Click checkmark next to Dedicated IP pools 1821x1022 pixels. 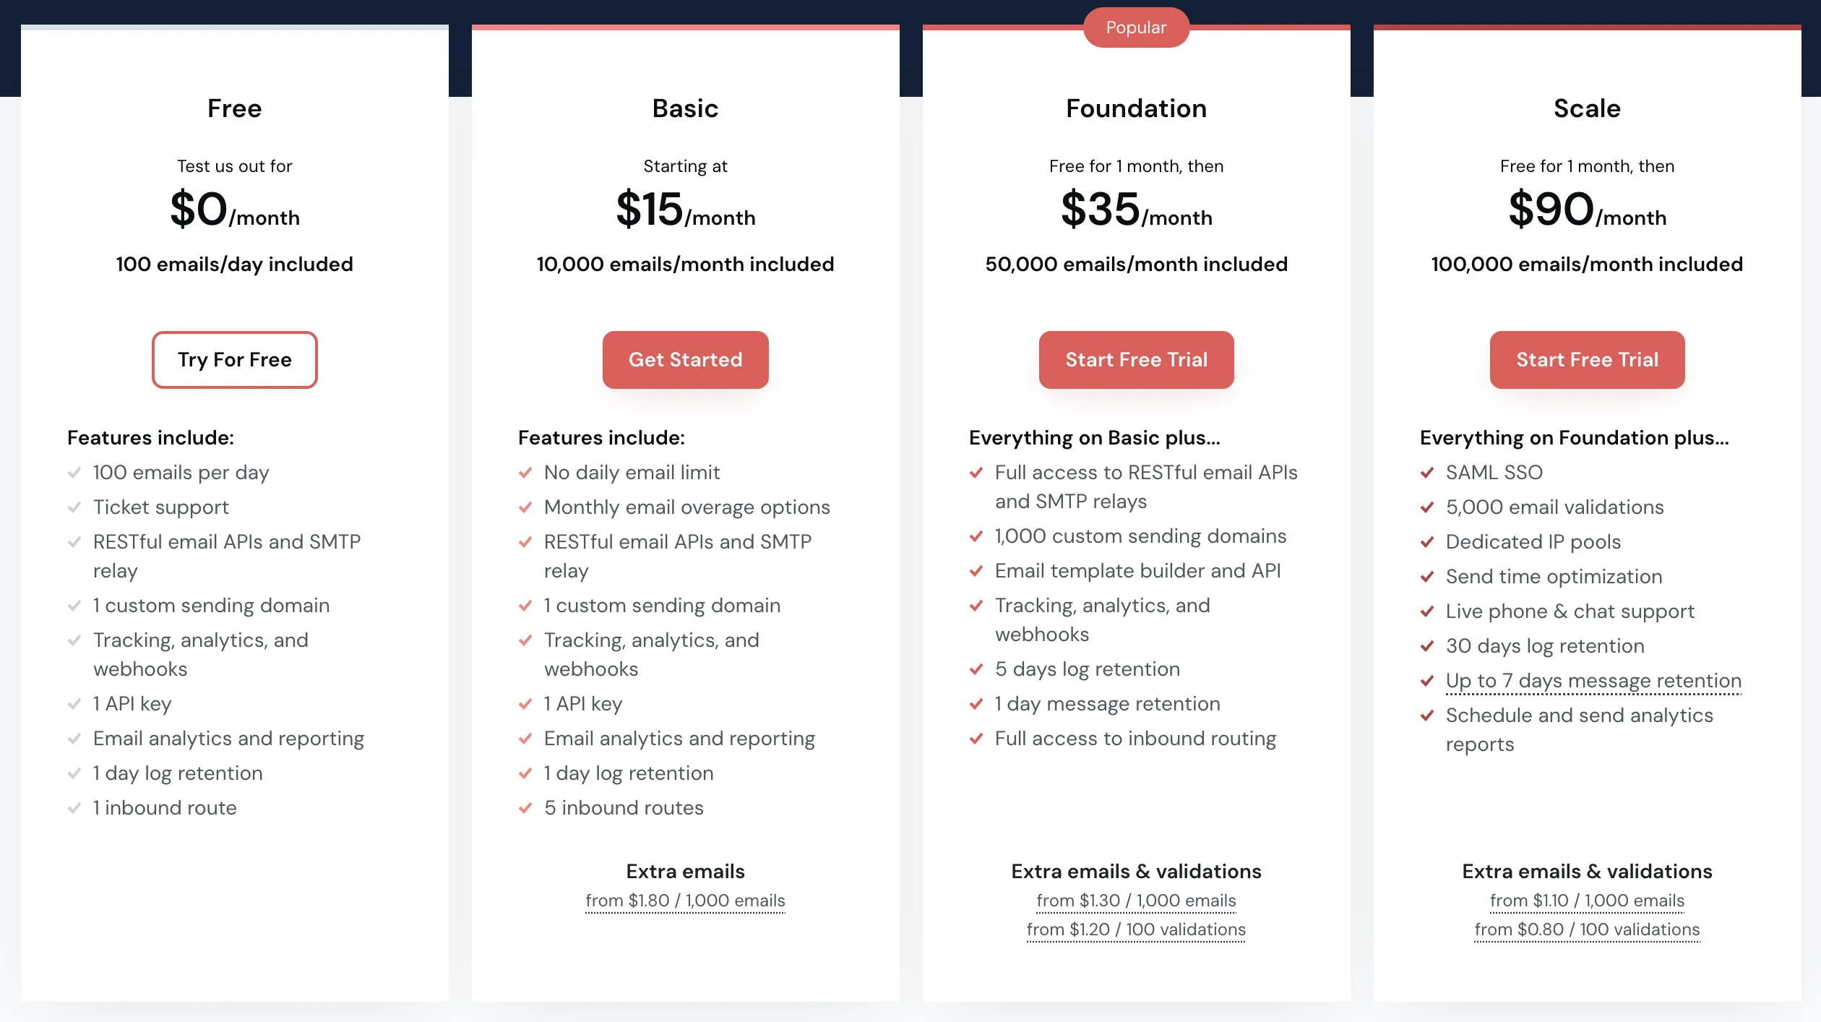1427,542
